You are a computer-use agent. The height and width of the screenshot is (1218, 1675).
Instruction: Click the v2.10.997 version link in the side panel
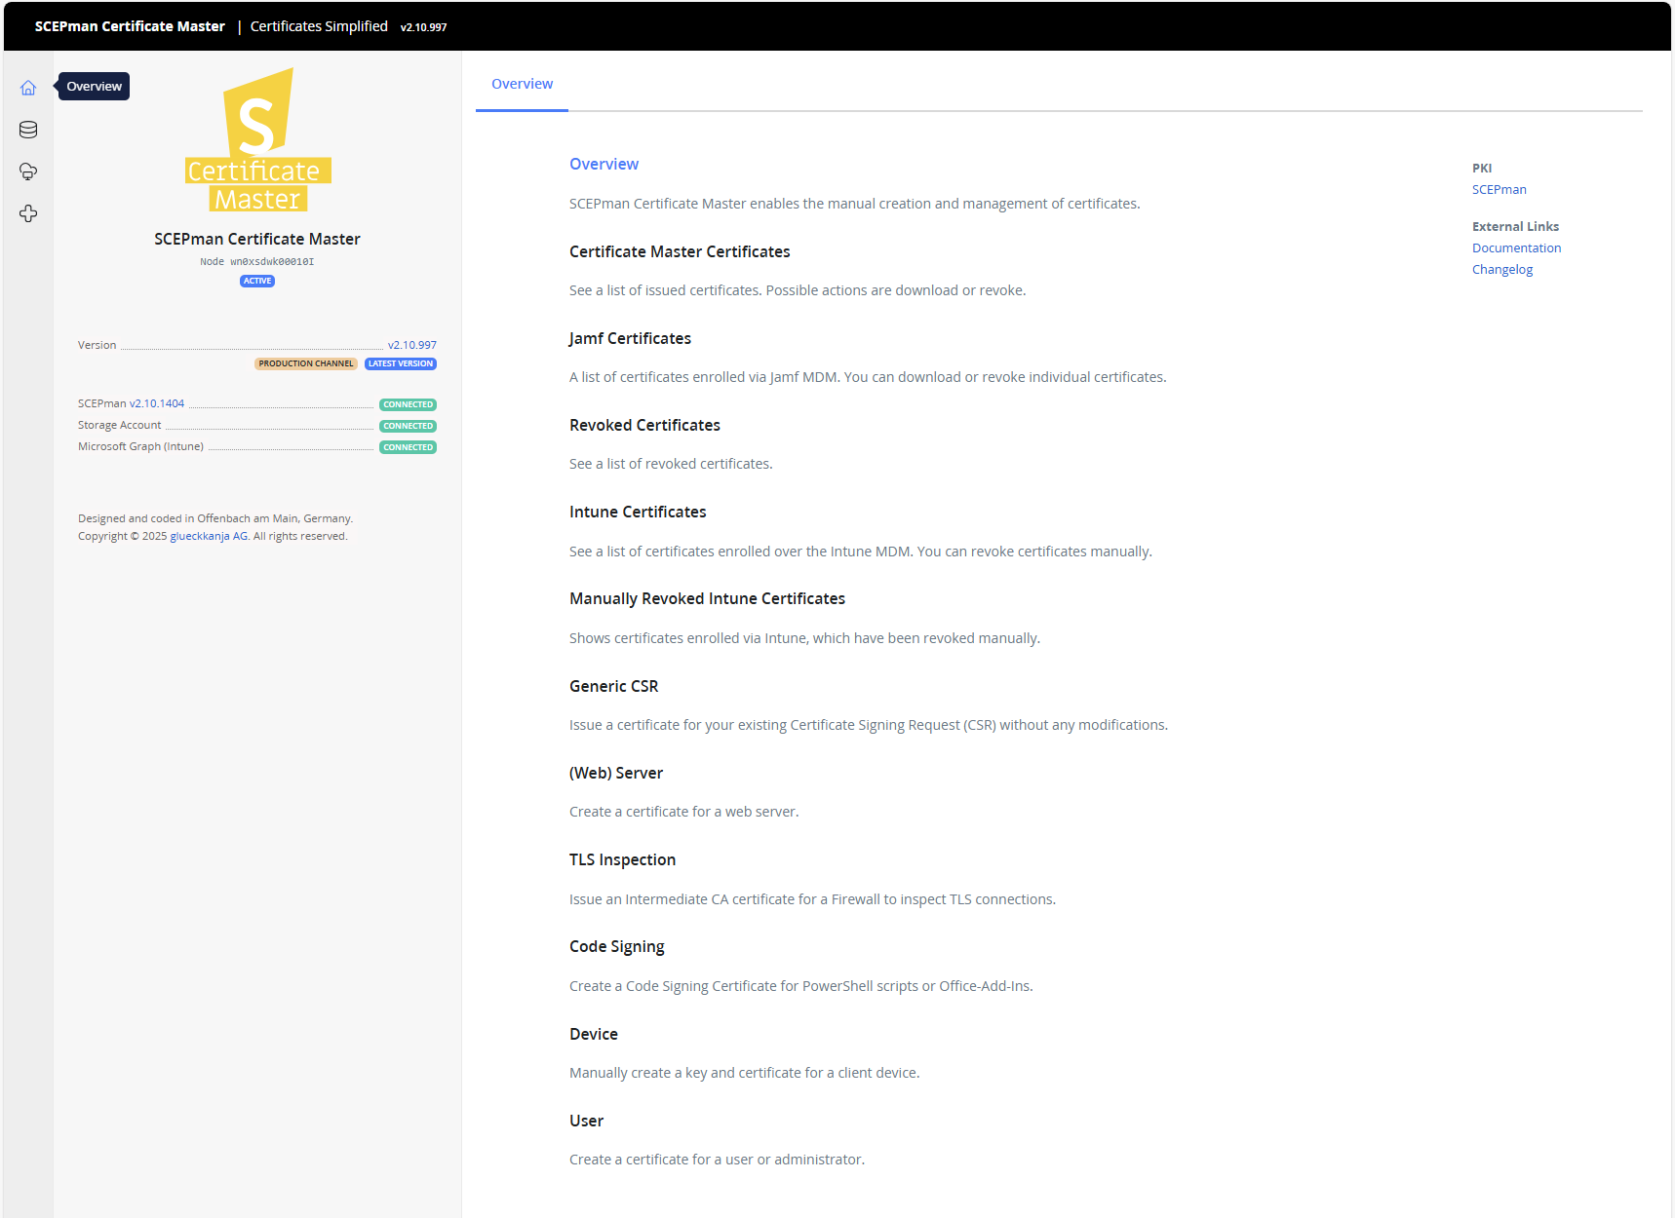[x=411, y=345]
